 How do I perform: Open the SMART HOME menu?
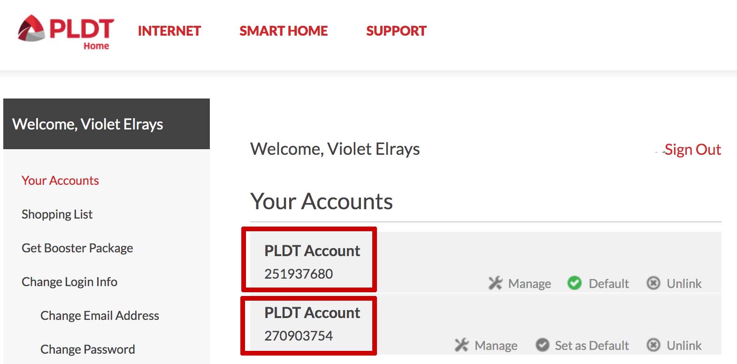pyautogui.click(x=284, y=31)
